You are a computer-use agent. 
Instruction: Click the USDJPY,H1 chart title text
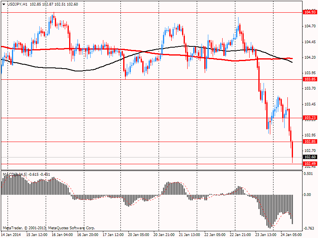(x=17, y=4)
